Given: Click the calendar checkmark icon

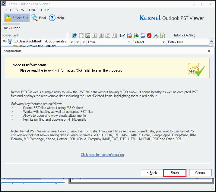Looking at the screenshot, I should (88, 36).
